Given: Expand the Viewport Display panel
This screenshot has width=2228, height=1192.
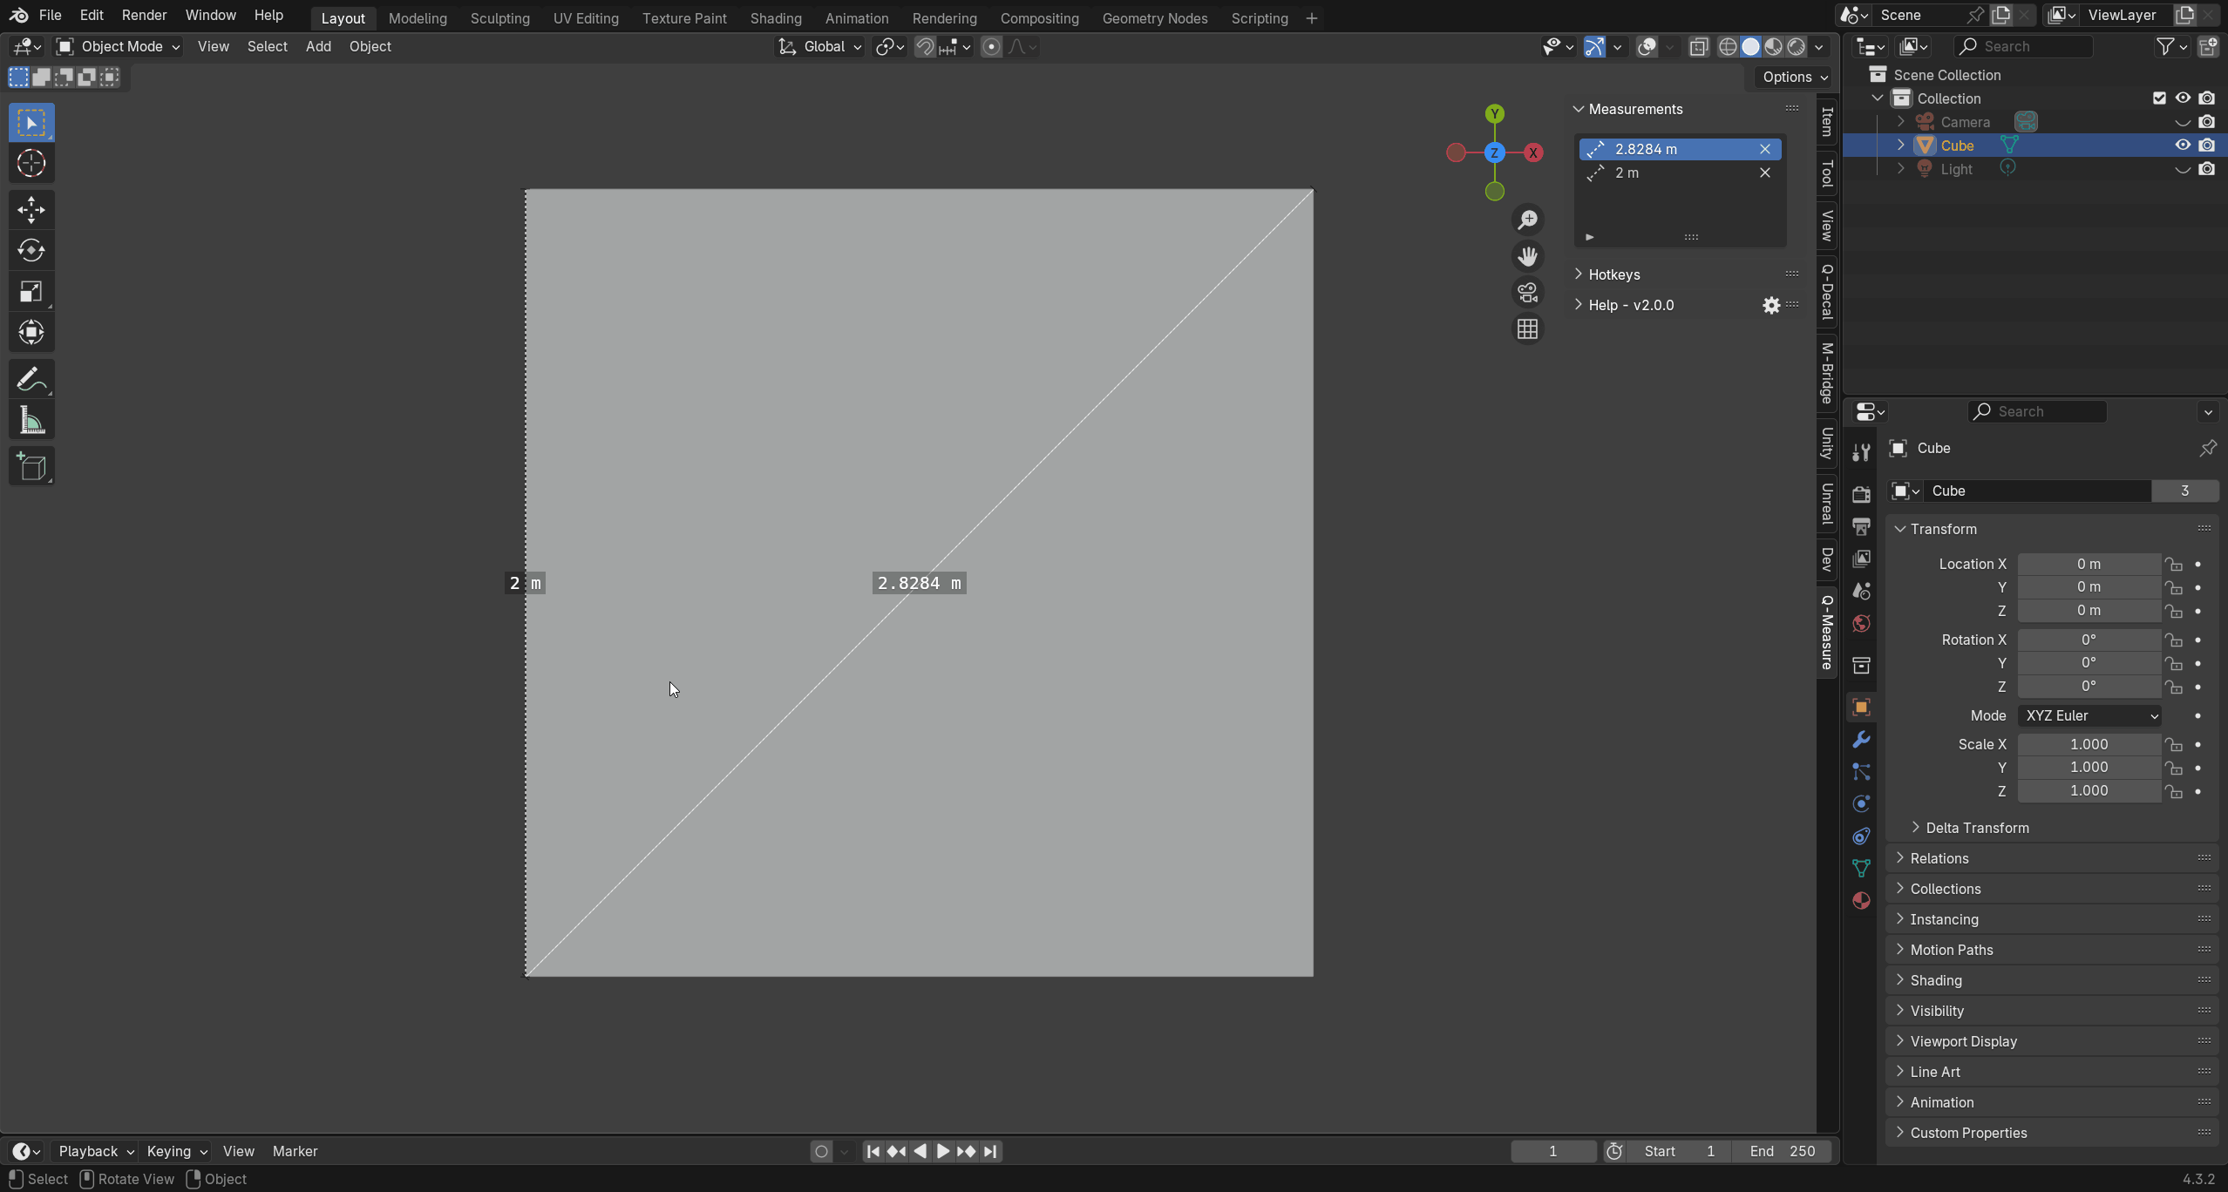Looking at the screenshot, I should tap(1963, 1041).
